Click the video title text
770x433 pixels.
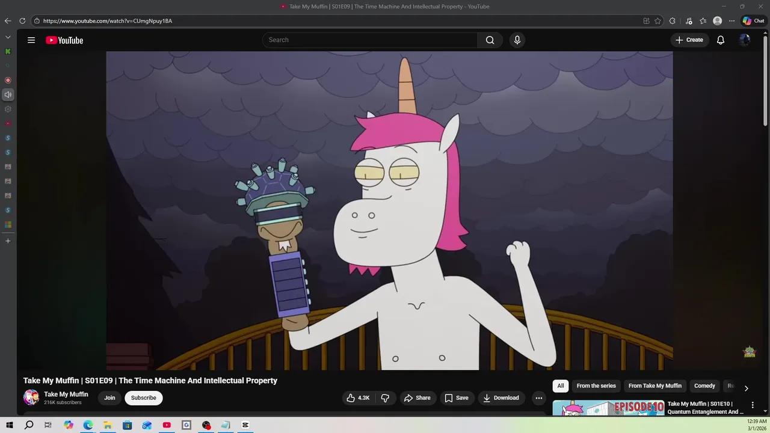150,381
